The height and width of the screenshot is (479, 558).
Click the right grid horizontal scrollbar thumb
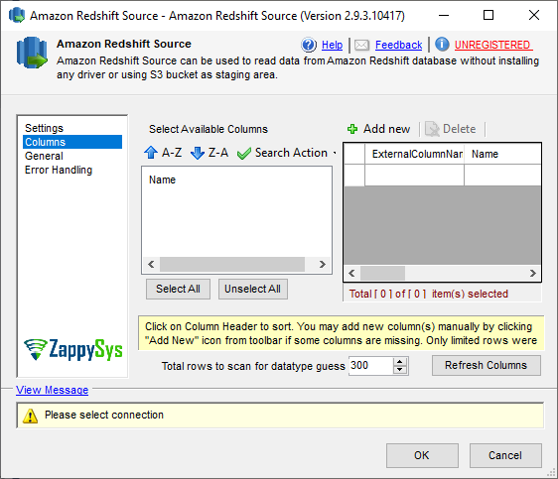pos(382,273)
